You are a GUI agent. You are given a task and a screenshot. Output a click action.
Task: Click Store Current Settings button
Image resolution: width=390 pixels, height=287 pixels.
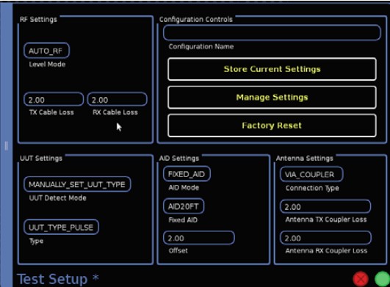pyautogui.click(x=272, y=69)
